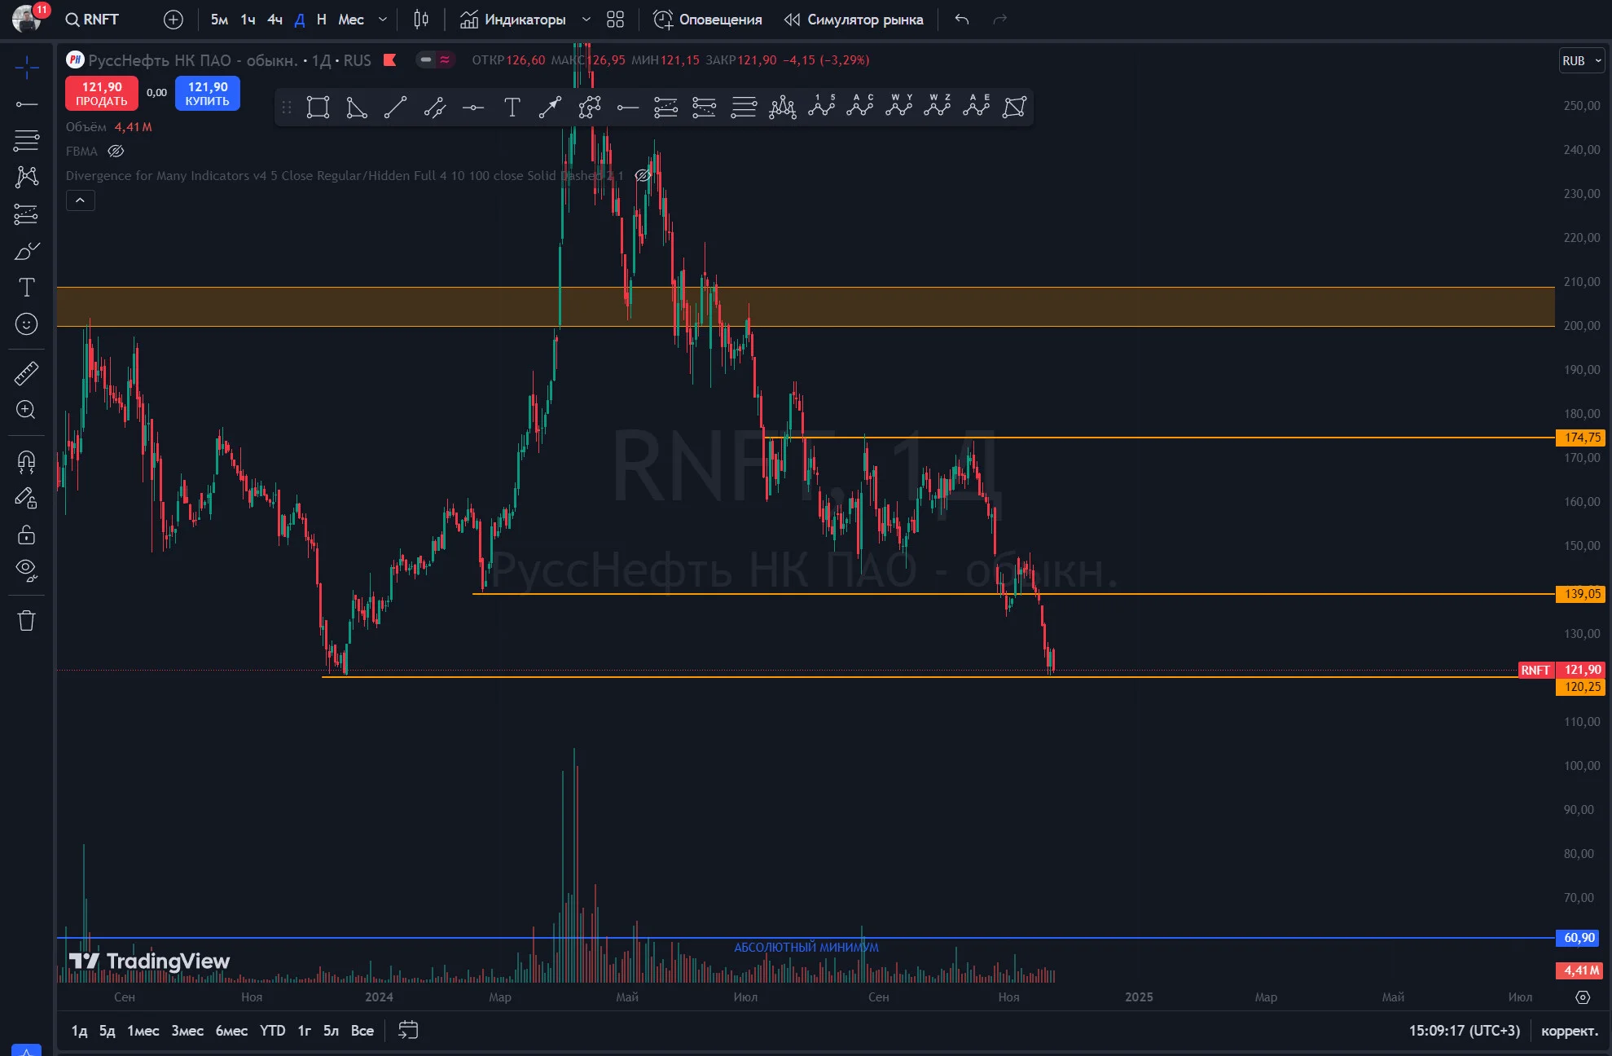Open chart type candles menu
This screenshot has height=1056, width=1612.
421,20
